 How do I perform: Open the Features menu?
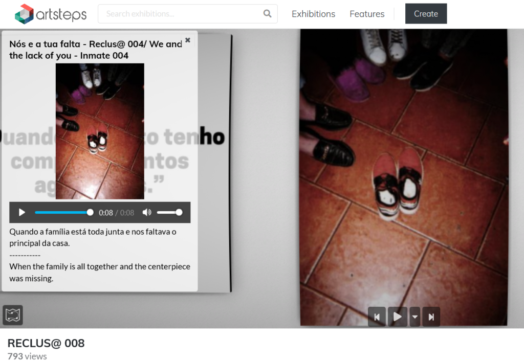coord(367,14)
